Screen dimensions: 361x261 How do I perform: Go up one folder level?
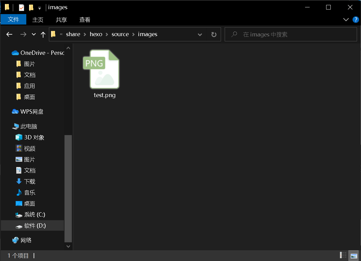(43, 34)
